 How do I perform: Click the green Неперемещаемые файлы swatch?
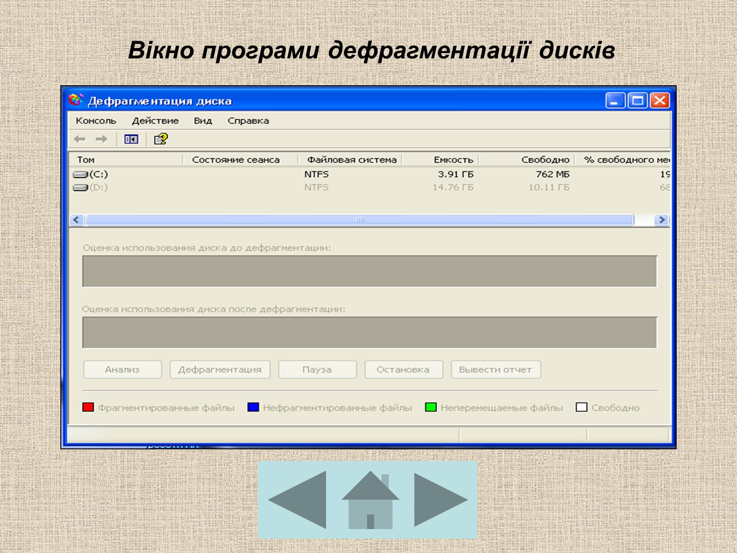pos(431,407)
